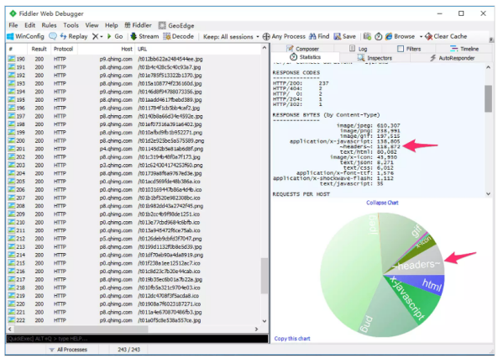Viewport: 498px width, 359px height.
Task: Click session list horizontal scroll left arrow
Action: 10,329
